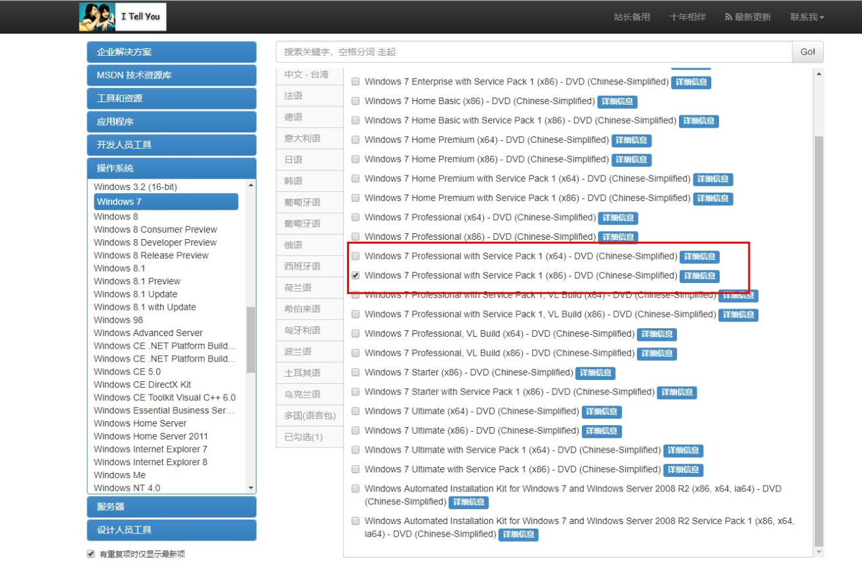Screen dimensions: 862x568
Task: Open the 十年相伴 nav link
Action: coord(688,17)
